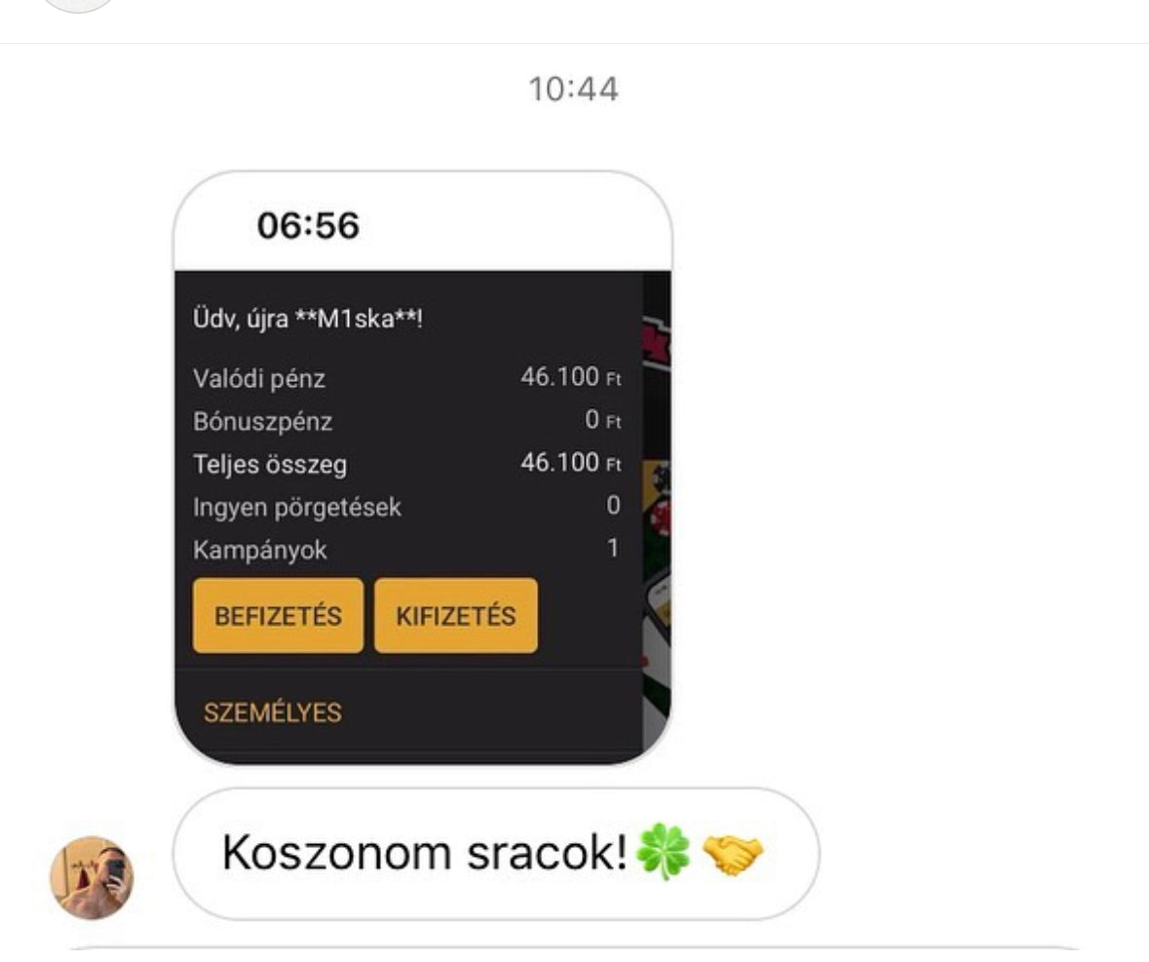Screen dimensions: 1149x962
Task: Click the Teljes összeg label
Action: coord(270,465)
